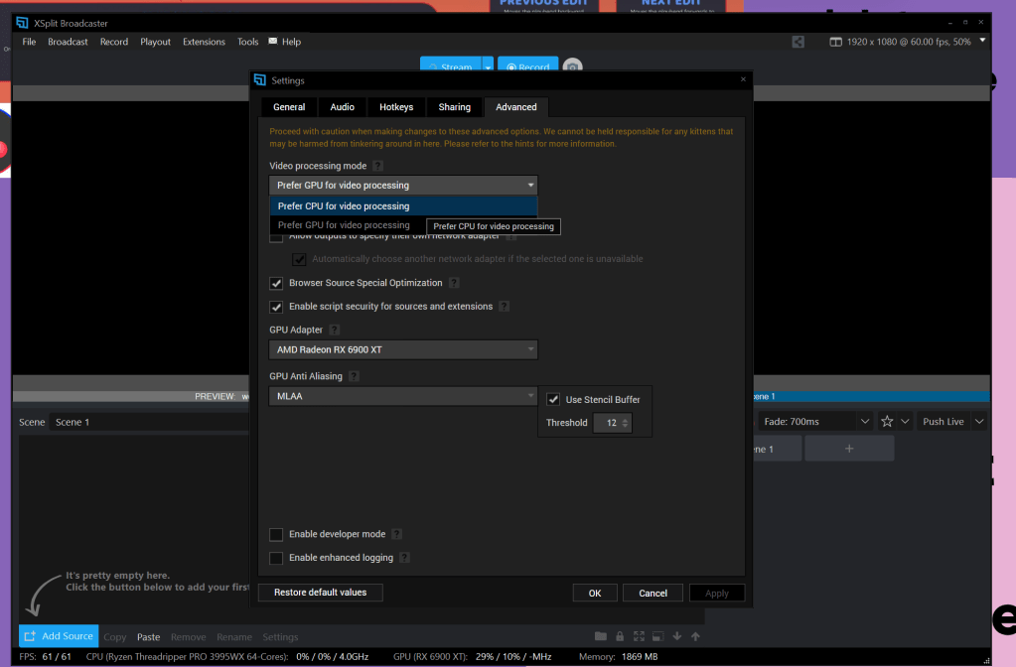Image resolution: width=1016 pixels, height=667 pixels.
Task: Expand the Push Live dropdown arrow
Action: tap(979, 422)
